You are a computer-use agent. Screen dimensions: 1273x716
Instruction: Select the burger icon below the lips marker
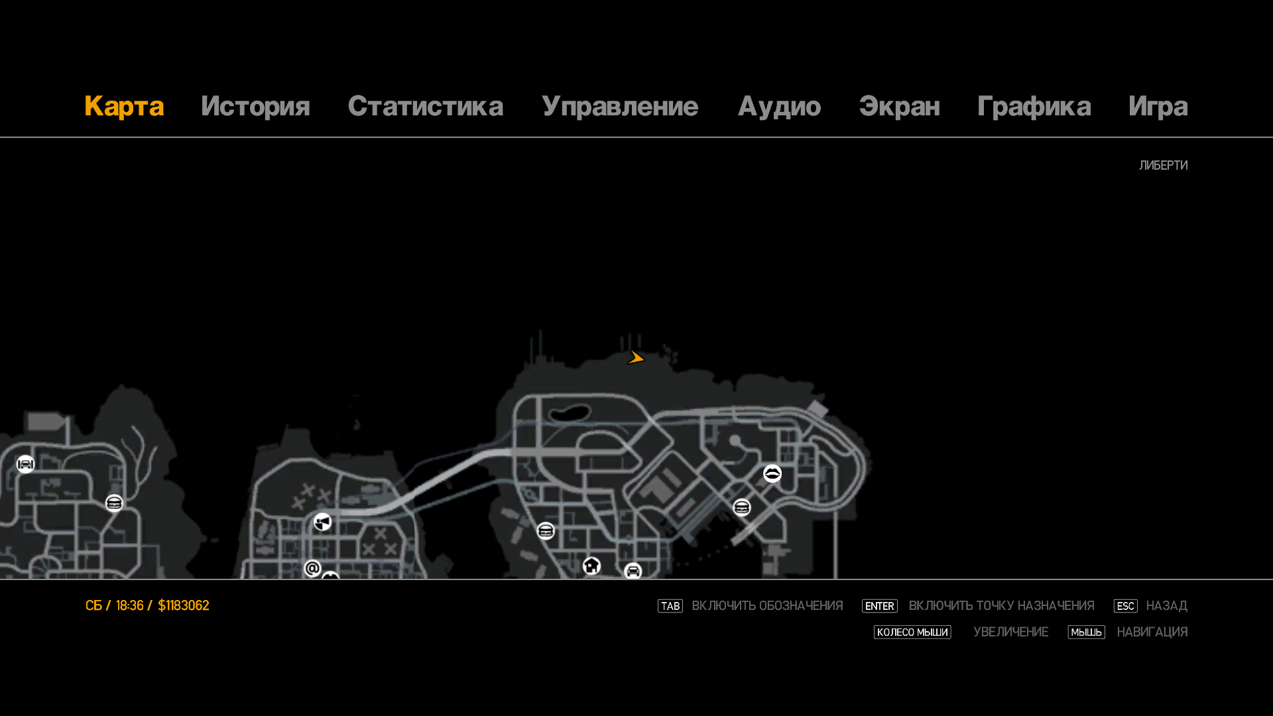point(741,508)
